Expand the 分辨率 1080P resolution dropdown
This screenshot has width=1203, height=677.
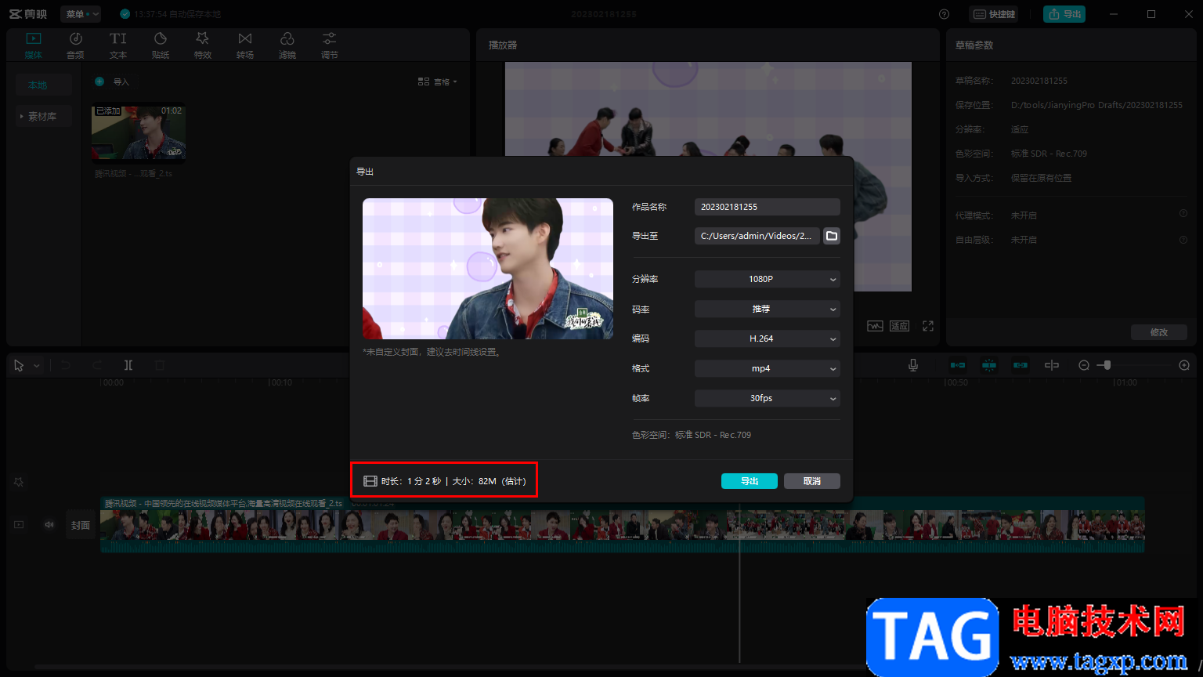tap(768, 279)
